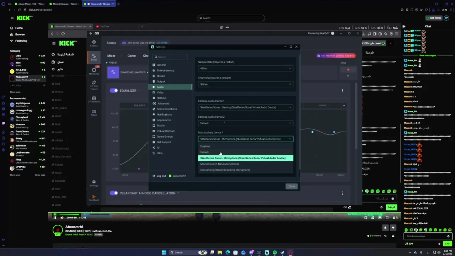Toggle the Equalizer switch in Sonar
This screenshot has height=256, width=455.
114,90
